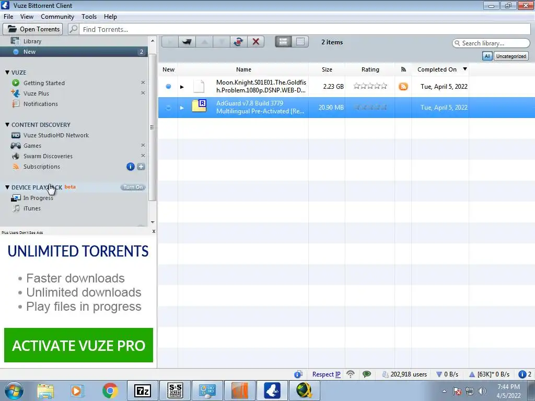Open the Tools menu

(x=89, y=16)
